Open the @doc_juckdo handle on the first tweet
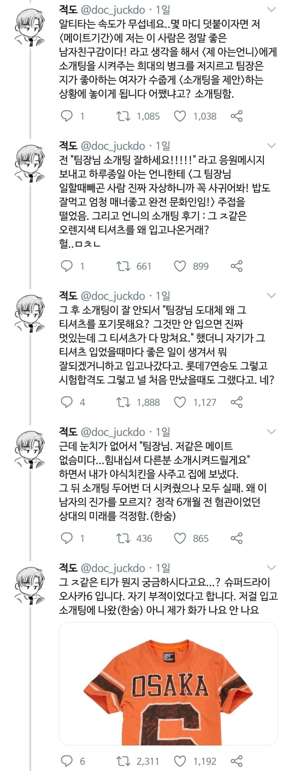Viewport: 287px width, 771px height. (113, 10)
